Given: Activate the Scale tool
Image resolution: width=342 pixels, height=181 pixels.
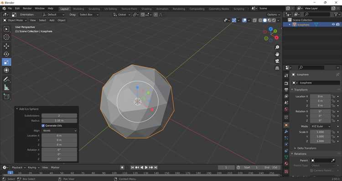Looking at the screenshot, I should click(x=6, y=62).
